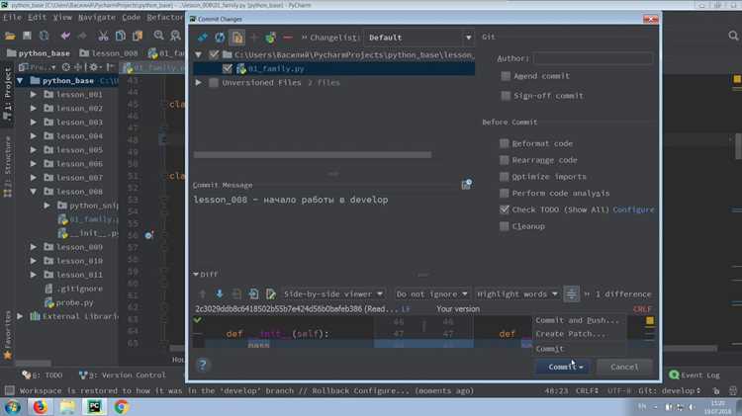This screenshot has width=742, height=416.
Task: Open Highlight words dropdown
Action: click(x=516, y=294)
